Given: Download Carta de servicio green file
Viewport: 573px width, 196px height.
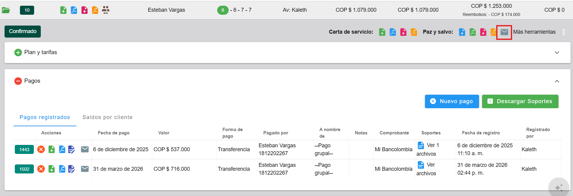Looking at the screenshot, I should [382, 32].
